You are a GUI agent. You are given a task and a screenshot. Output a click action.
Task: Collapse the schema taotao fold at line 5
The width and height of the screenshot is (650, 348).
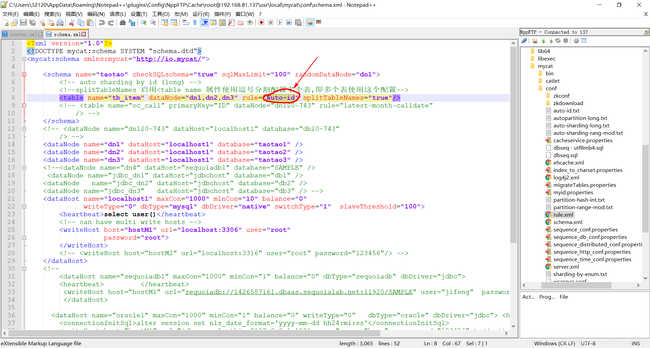coord(24,74)
